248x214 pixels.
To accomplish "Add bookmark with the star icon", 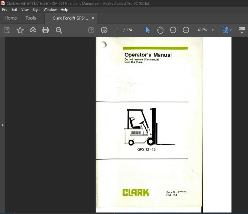I will (20, 30).
